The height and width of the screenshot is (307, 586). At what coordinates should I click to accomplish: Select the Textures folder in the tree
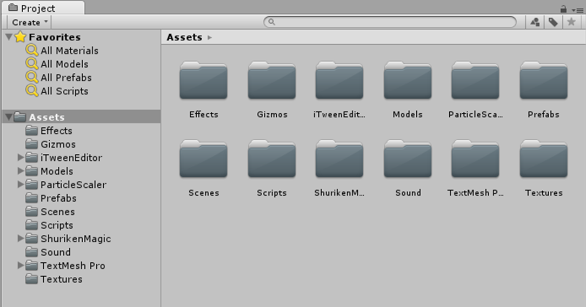click(61, 279)
